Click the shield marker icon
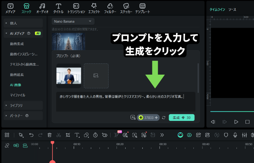The image size is (254, 163). point(226,135)
